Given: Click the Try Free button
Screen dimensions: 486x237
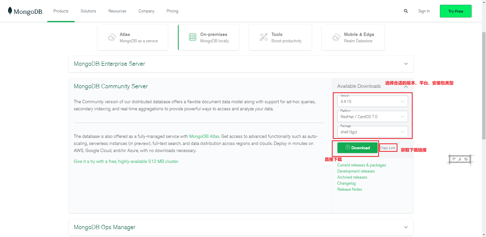Looking at the screenshot, I should pyautogui.click(x=456, y=11).
